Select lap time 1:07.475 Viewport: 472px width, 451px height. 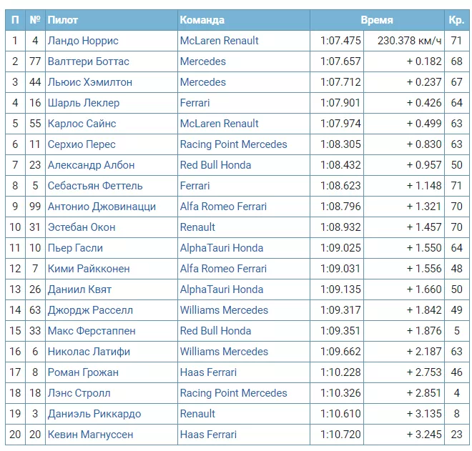pos(340,41)
